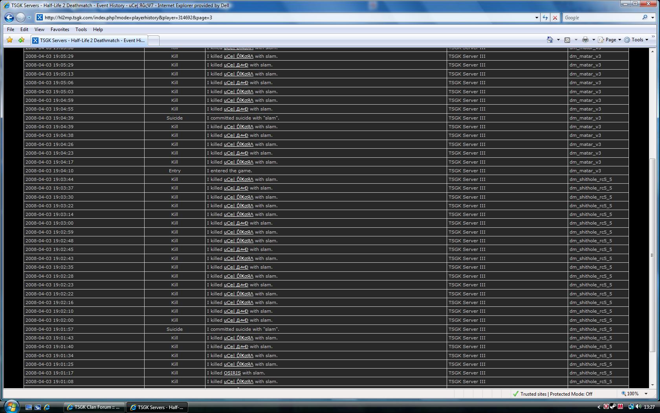This screenshot has height=413, width=660.
Task: Open the Favorites menu
Action: [60, 29]
